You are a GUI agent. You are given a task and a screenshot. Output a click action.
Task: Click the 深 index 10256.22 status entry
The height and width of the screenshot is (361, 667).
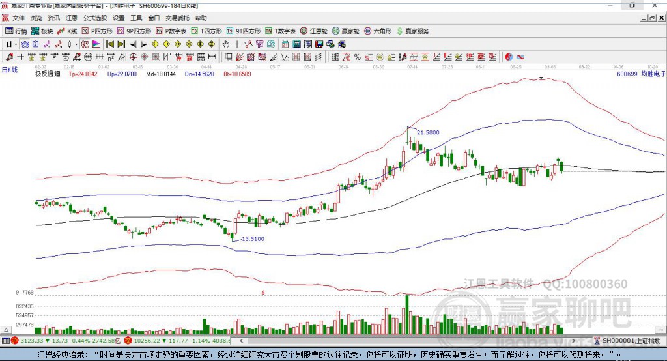tap(178, 341)
